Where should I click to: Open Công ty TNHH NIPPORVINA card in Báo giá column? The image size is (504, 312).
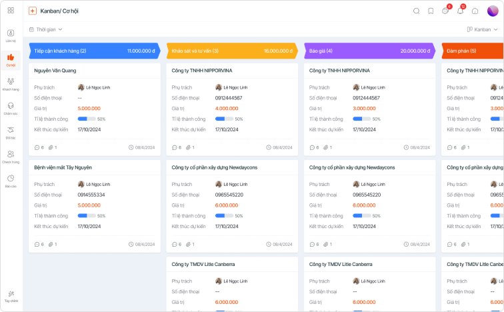pos(339,71)
